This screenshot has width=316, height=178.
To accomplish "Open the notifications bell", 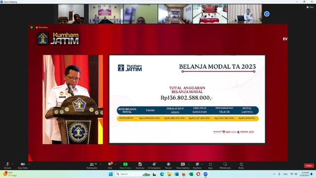I will 312,174.
